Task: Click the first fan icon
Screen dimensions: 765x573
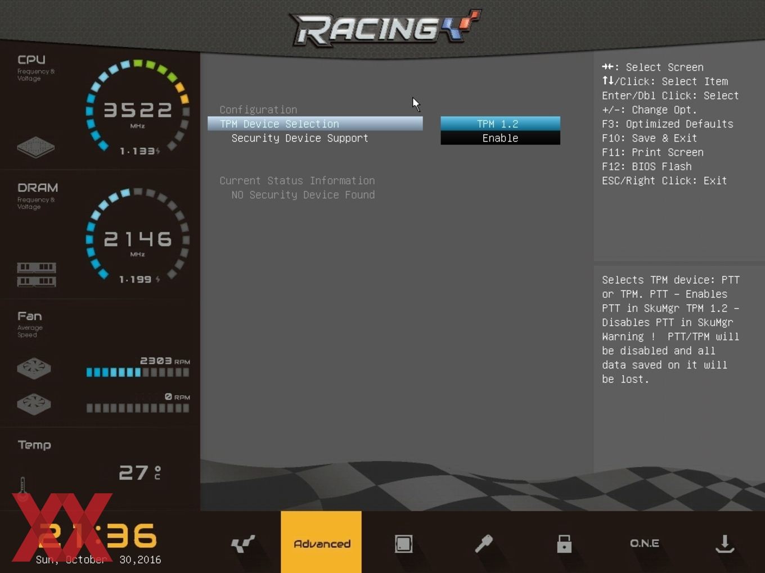Action: coord(34,369)
